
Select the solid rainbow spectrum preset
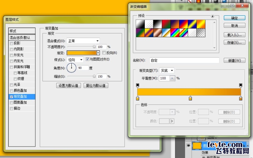click(x=175, y=33)
